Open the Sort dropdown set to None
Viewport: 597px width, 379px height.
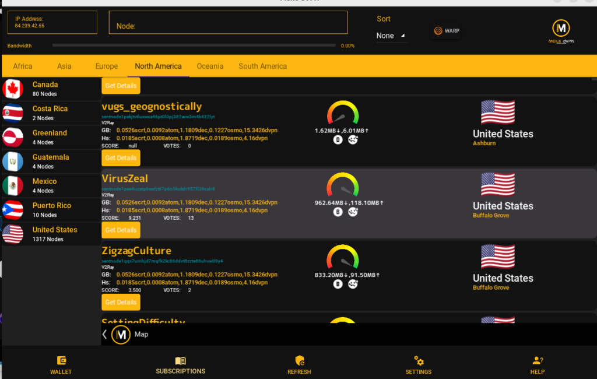click(x=391, y=36)
